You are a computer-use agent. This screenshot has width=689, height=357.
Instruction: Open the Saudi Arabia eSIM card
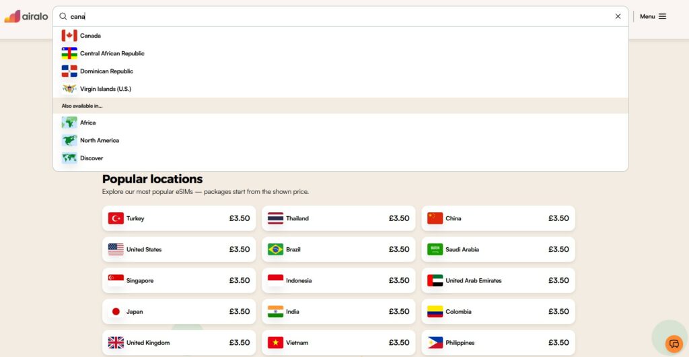point(498,249)
